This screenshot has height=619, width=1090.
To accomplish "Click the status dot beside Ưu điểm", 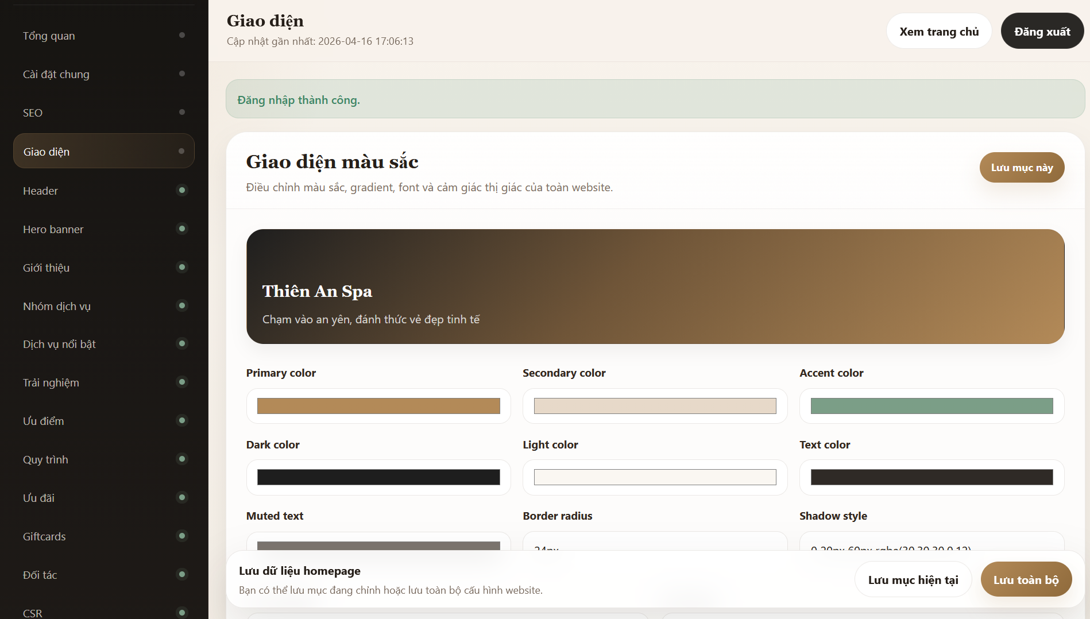I will pos(182,420).
